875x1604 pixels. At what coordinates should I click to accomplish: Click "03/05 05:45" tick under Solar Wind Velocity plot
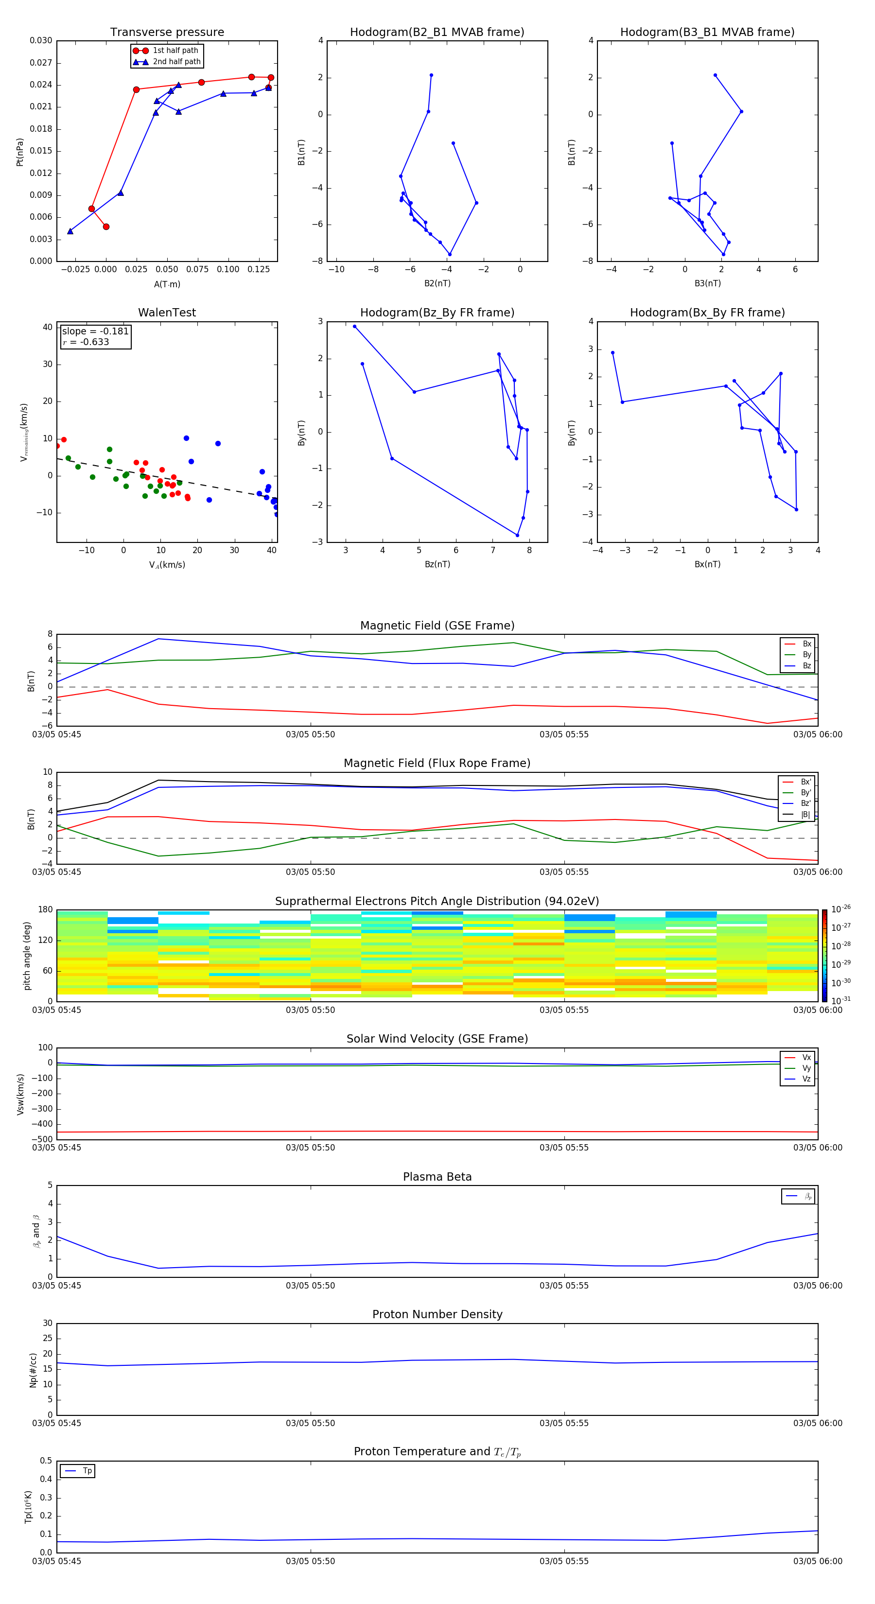coord(57,1148)
